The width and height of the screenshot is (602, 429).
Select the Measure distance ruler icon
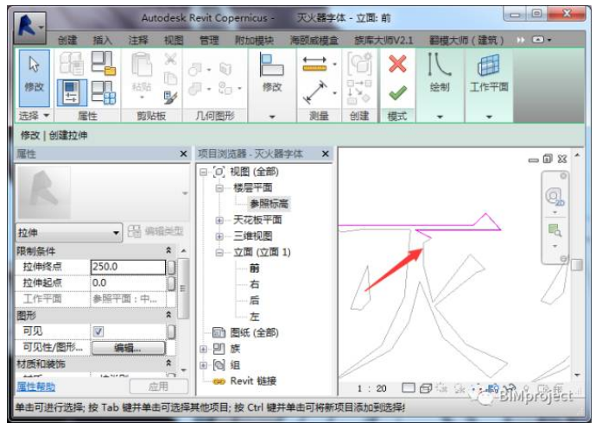[315, 64]
